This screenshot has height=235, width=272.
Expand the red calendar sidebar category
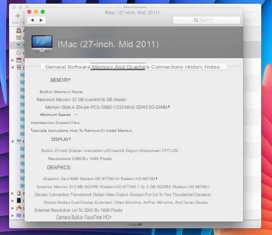coord(12,60)
